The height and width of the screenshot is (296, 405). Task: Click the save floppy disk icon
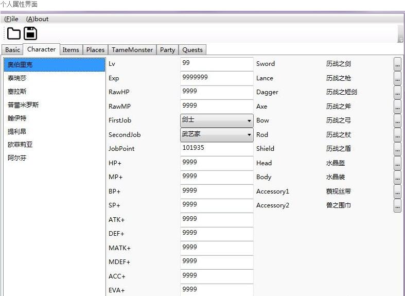pyautogui.click(x=30, y=33)
